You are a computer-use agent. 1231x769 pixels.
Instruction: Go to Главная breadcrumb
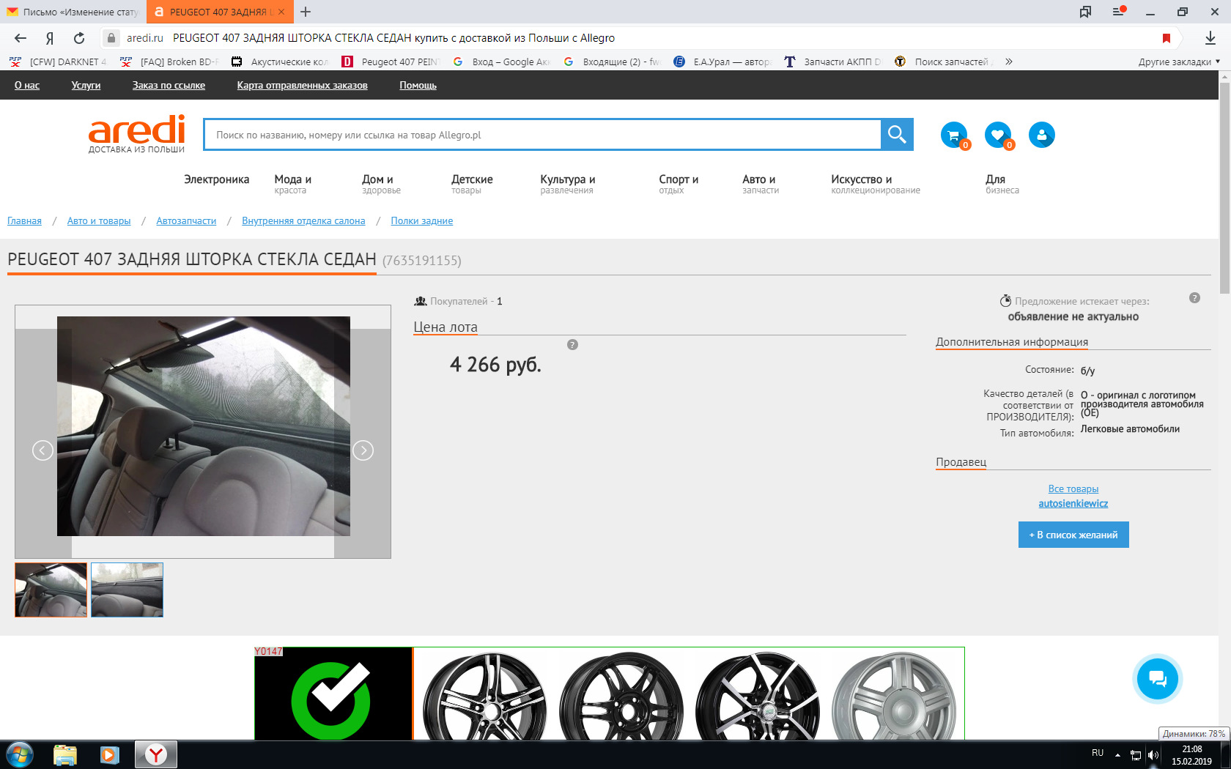click(x=24, y=221)
